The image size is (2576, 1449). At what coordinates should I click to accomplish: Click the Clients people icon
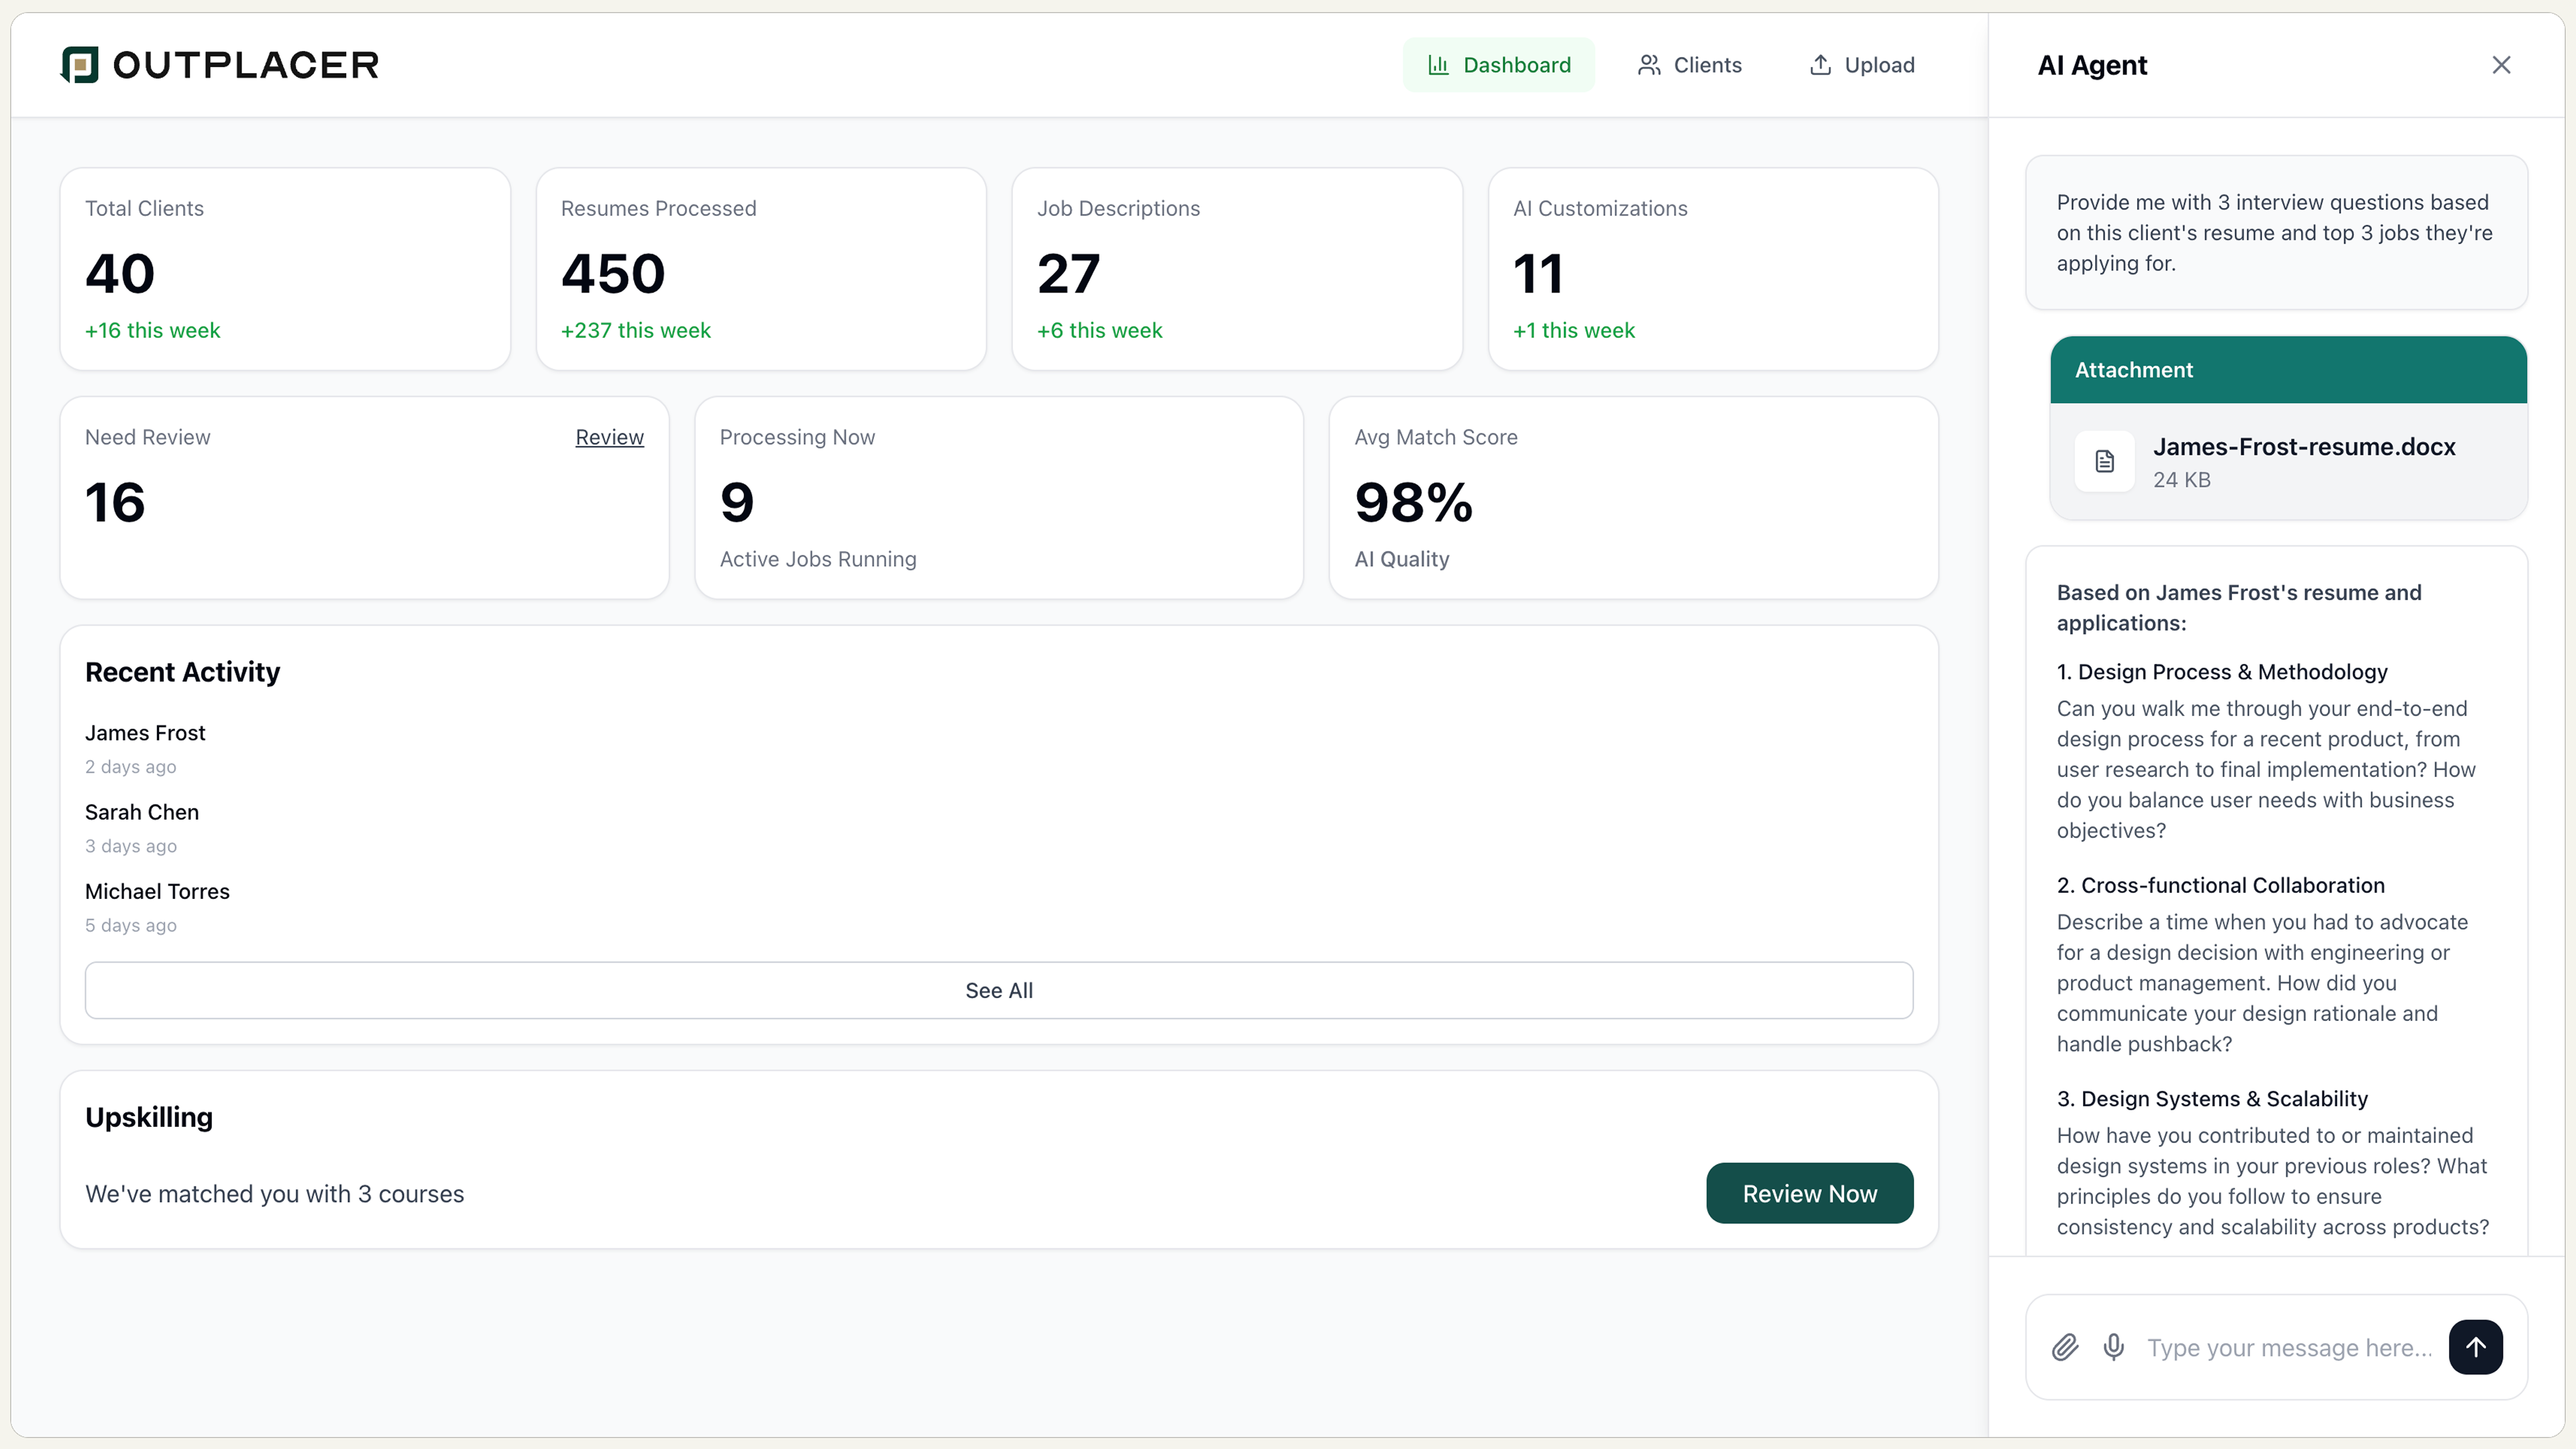coord(1650,64)
